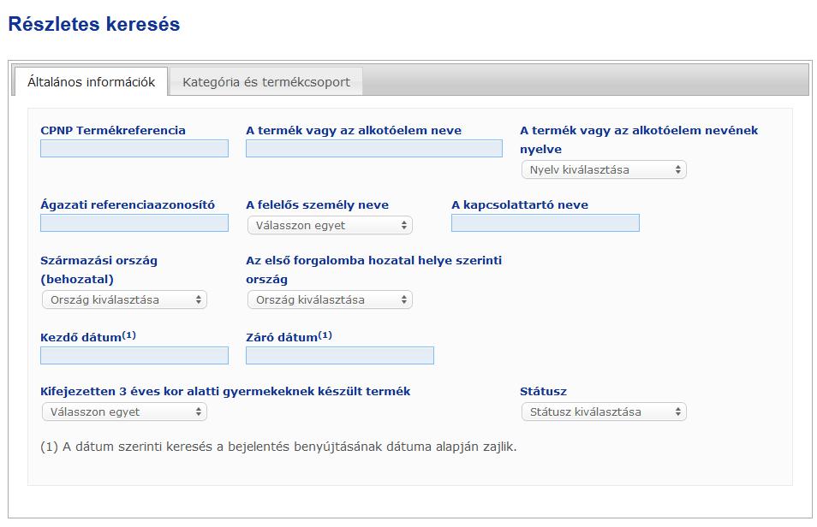Open the Nyelv kiválasztása dropdown
Viewport: 817px width, 527px height.
coord(604,169)
